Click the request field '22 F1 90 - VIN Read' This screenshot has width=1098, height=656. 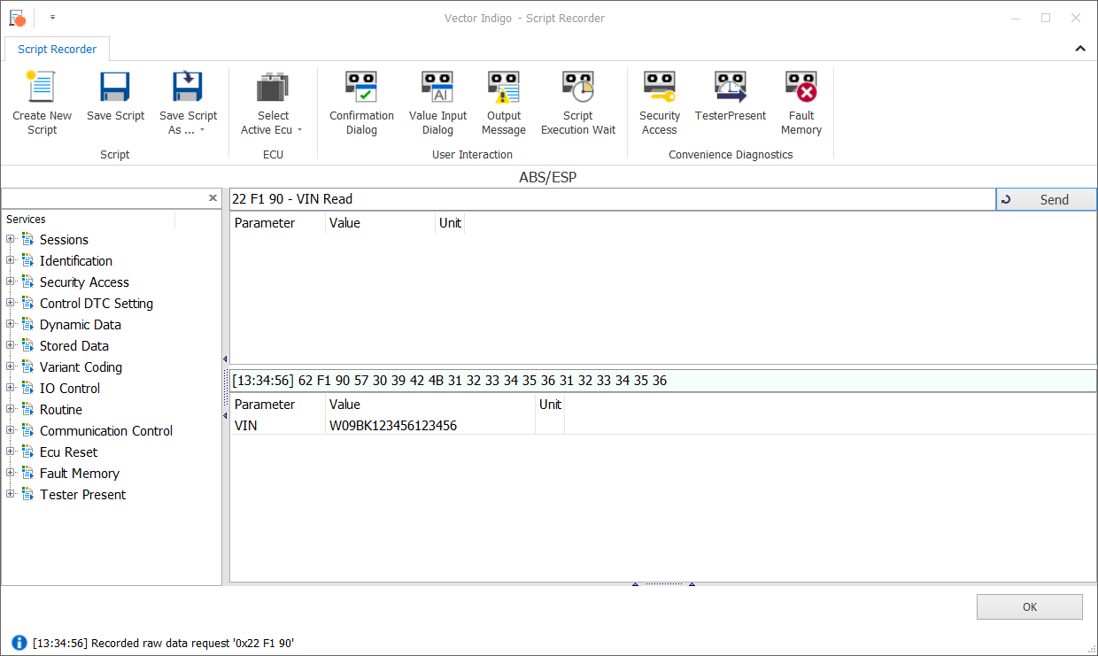click(612, 199)
